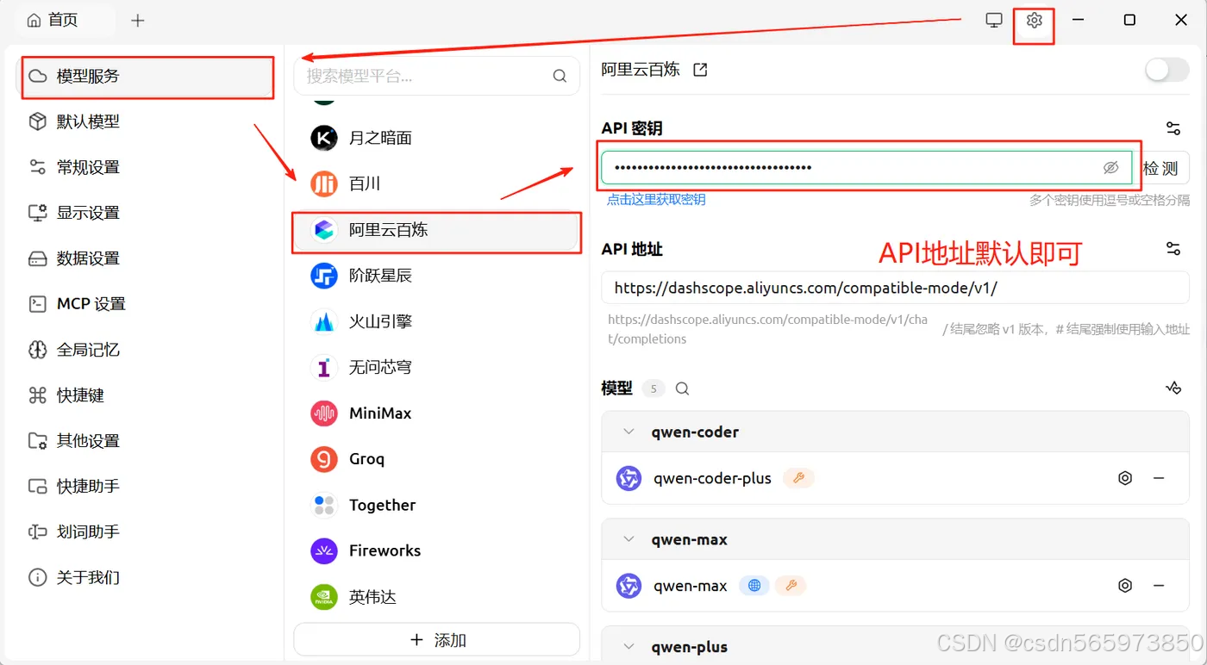
Task: Click the wrench badge on qwen-coder-plus
Action: 797,478
